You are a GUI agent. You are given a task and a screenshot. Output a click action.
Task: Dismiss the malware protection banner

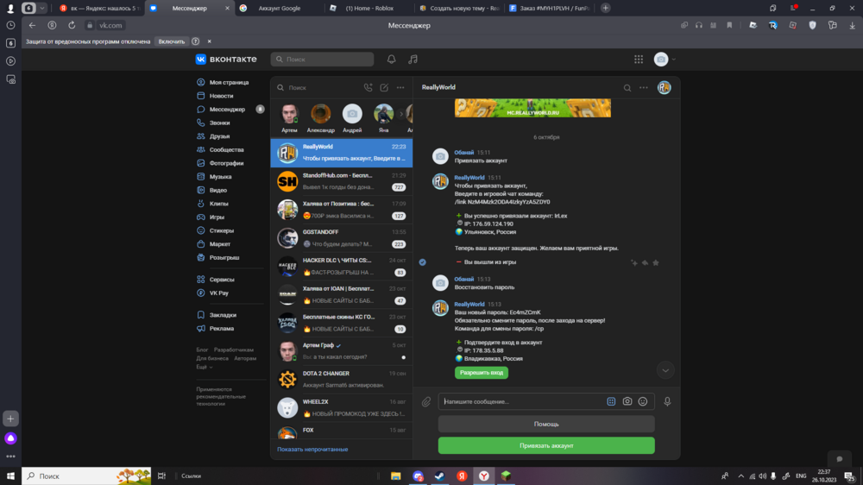209,41
